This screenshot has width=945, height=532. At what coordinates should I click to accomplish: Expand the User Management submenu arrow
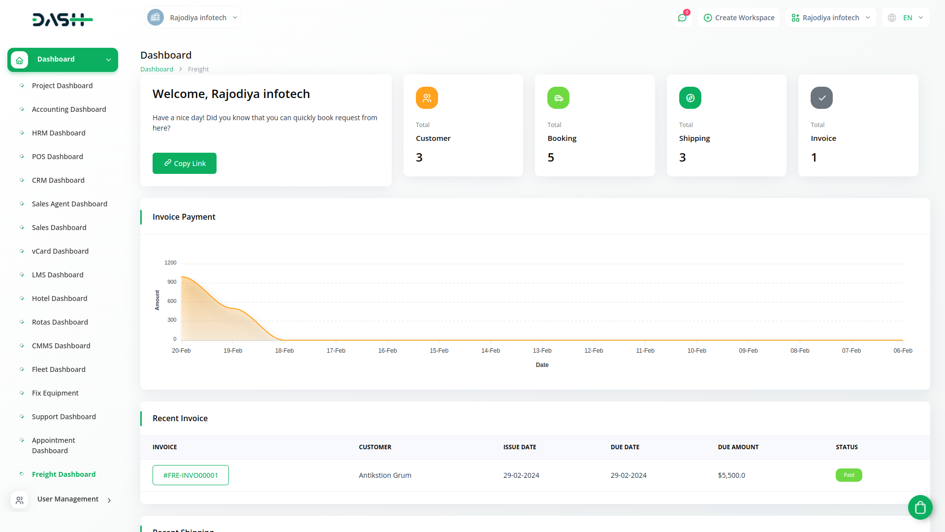[x=109, y=500]
